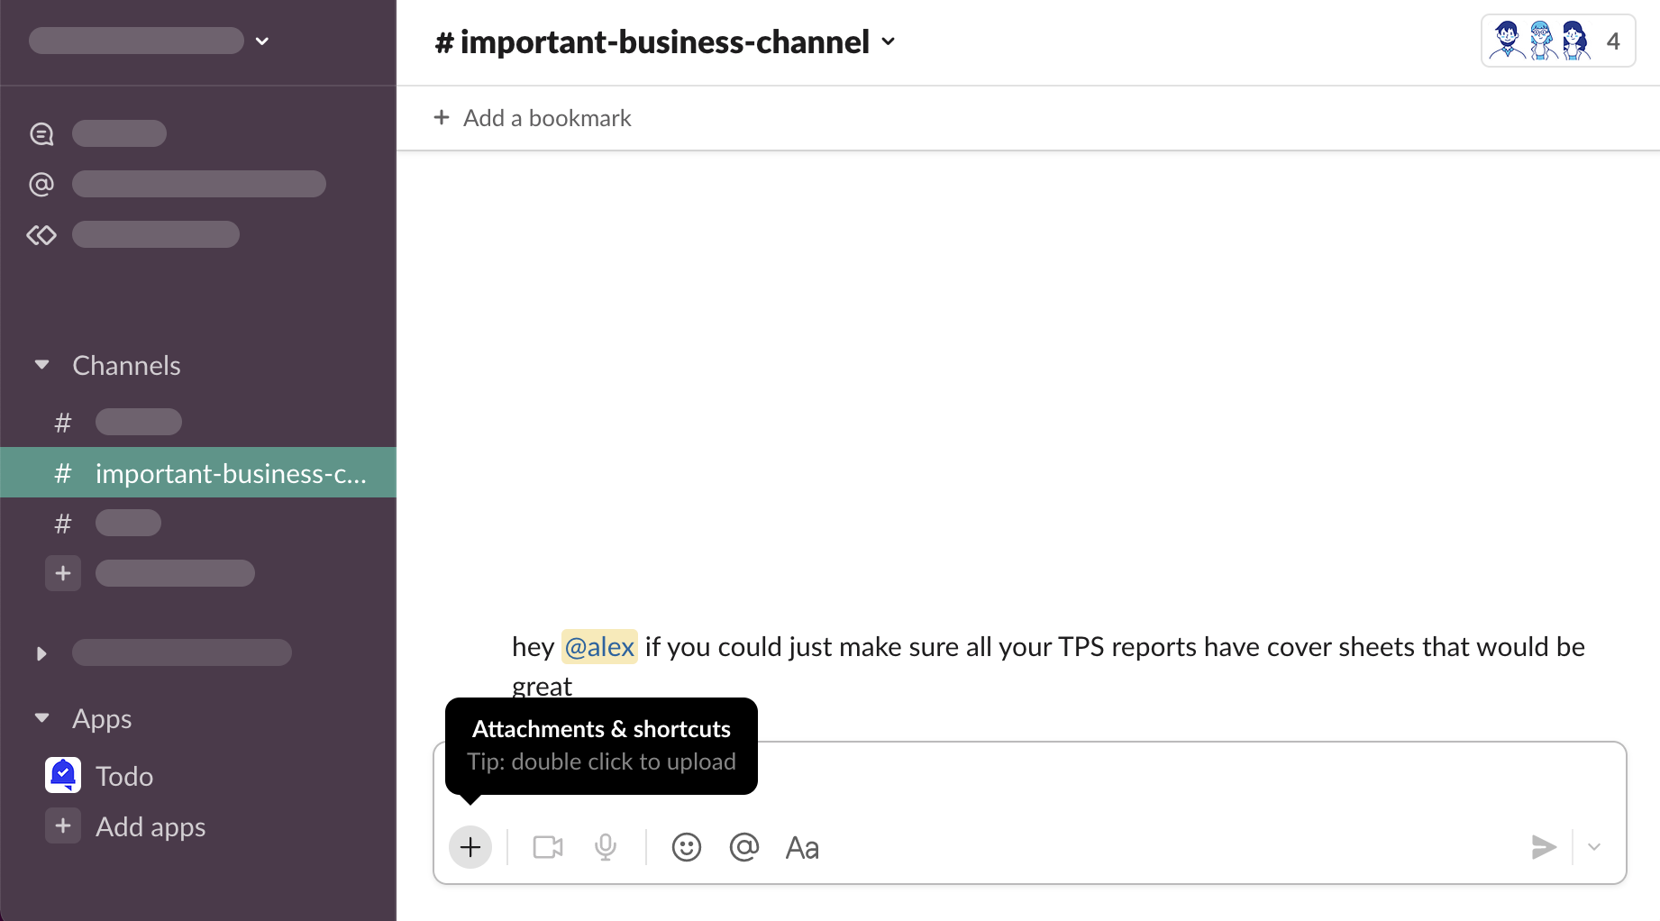This screenshot has height=921, width=1660.
Task: Collapse the Apps section
Action: [41, 718]
